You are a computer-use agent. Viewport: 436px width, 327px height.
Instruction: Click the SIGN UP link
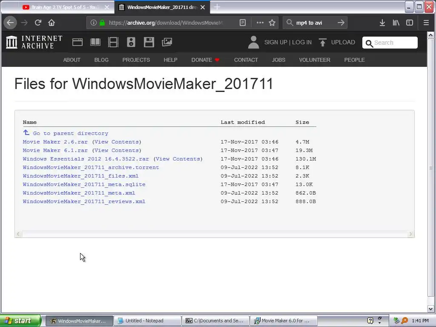tap(275, 42)
